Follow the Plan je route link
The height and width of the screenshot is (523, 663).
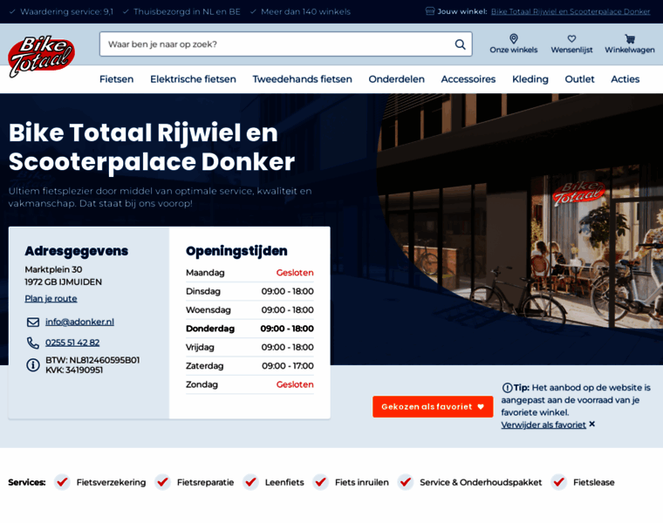click(x=51, y=299)
